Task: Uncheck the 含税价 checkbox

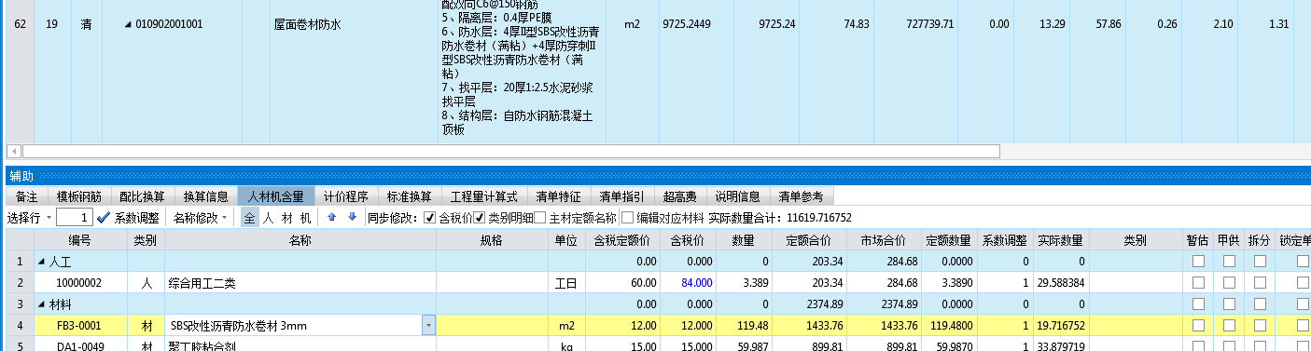Action: 429,218
